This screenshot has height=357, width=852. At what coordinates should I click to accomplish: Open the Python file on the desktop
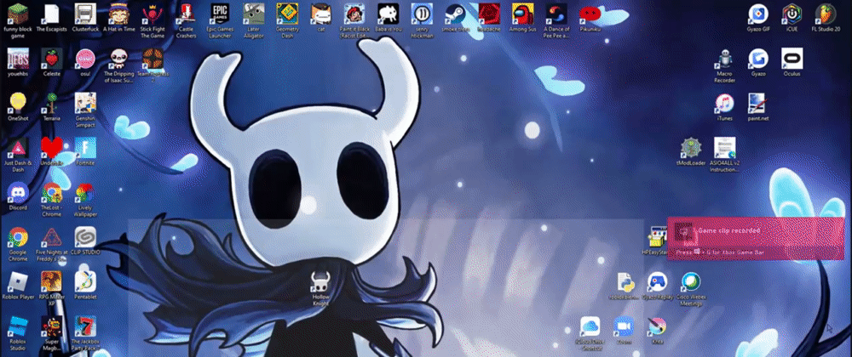tap(624, 286)
